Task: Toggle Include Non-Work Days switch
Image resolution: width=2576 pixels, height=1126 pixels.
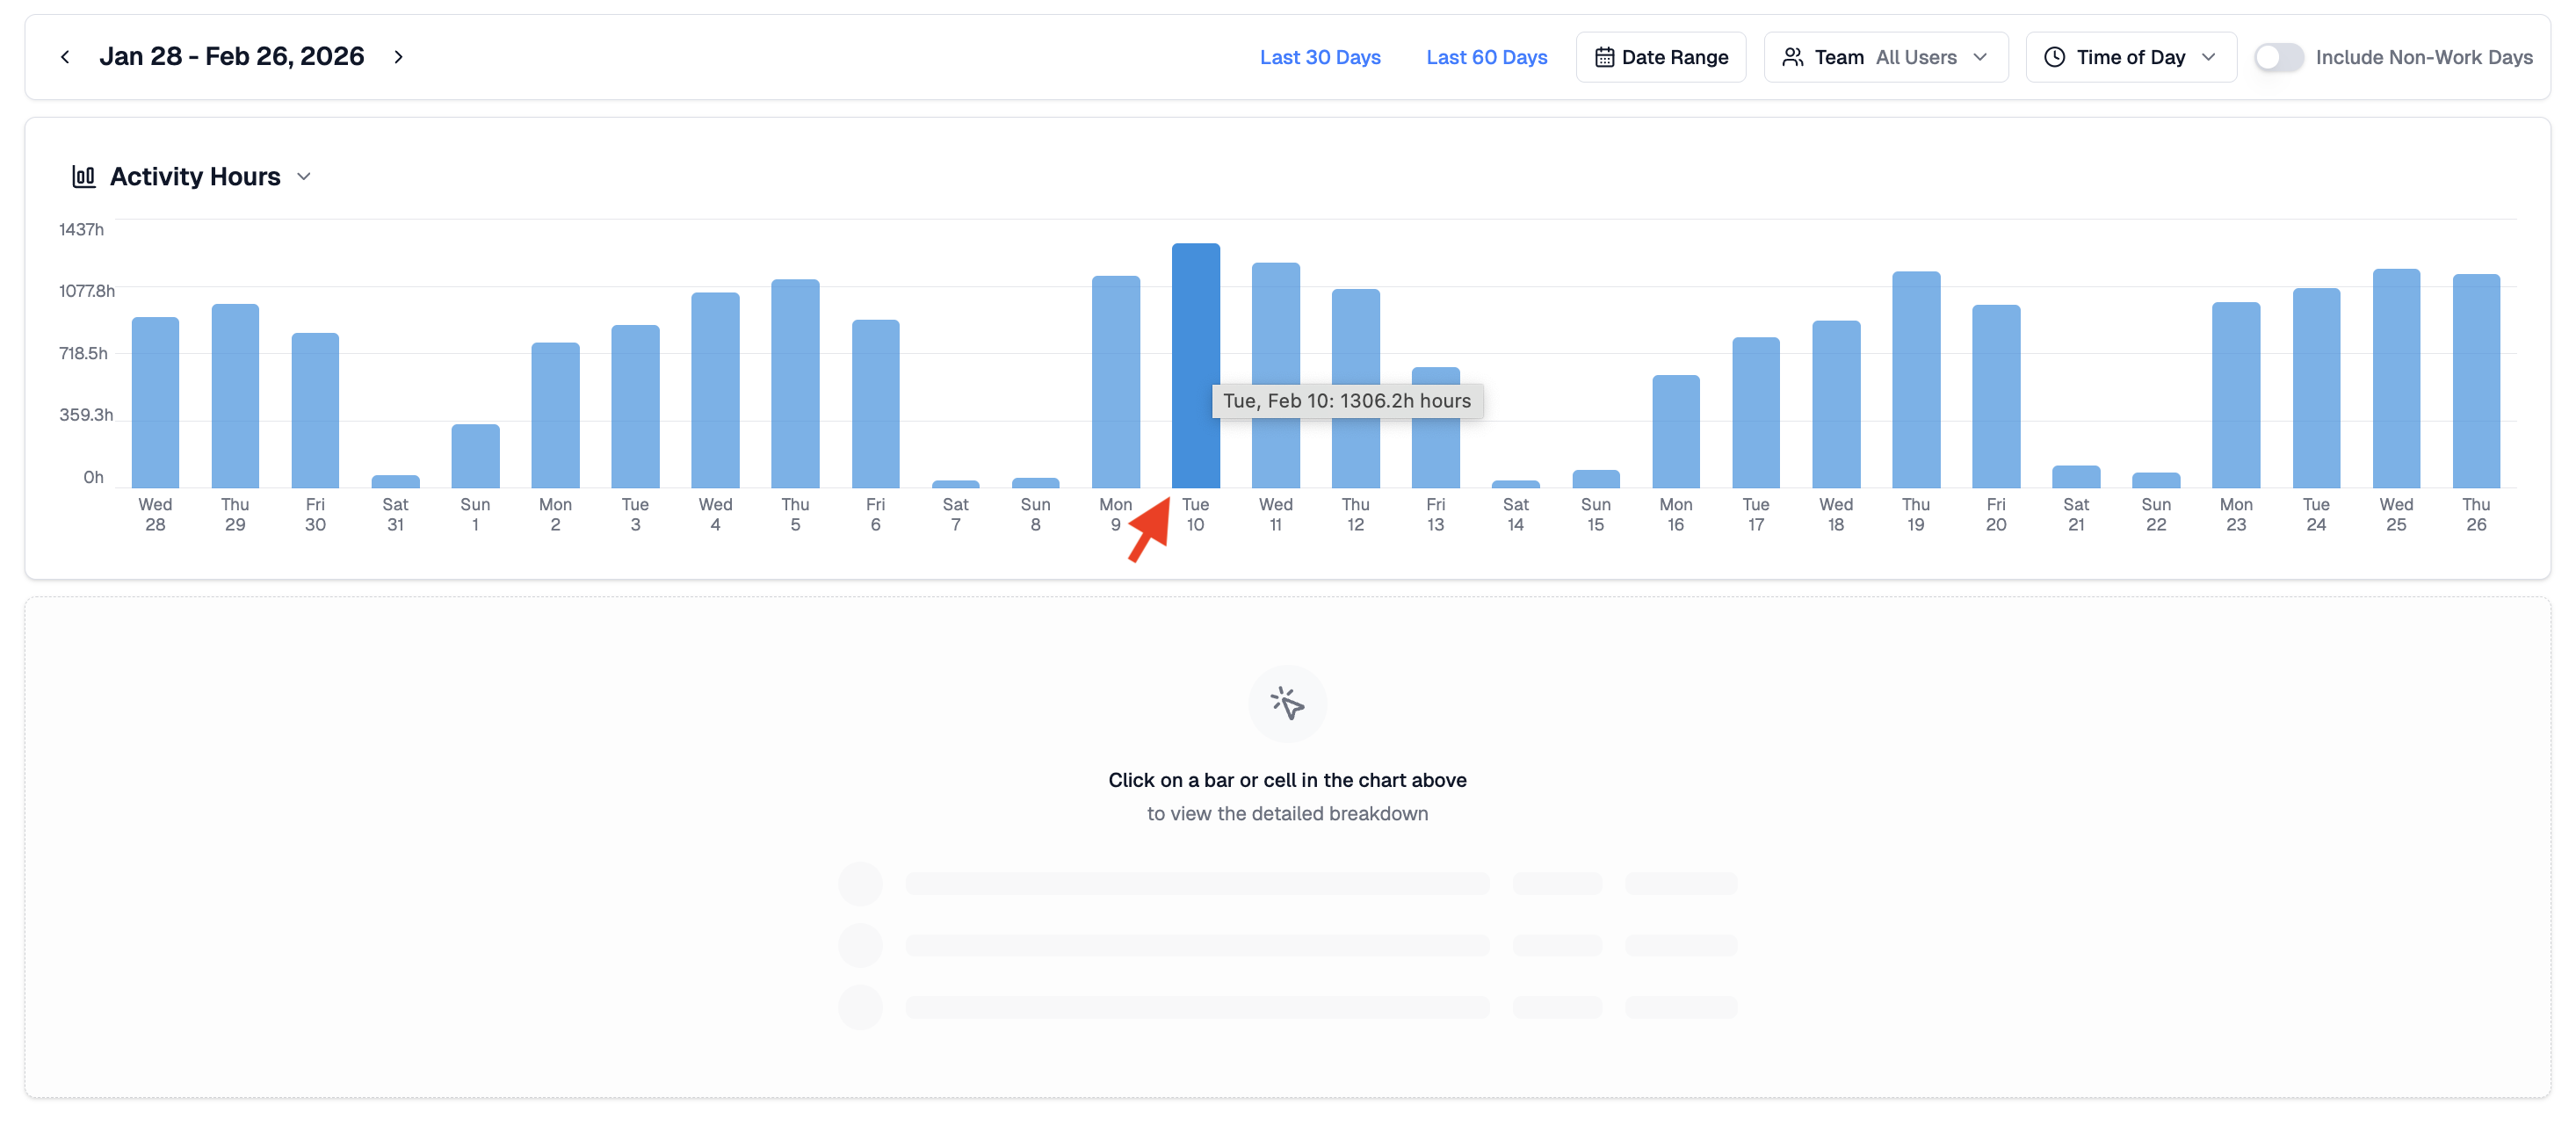Action: click(2278, 57)
